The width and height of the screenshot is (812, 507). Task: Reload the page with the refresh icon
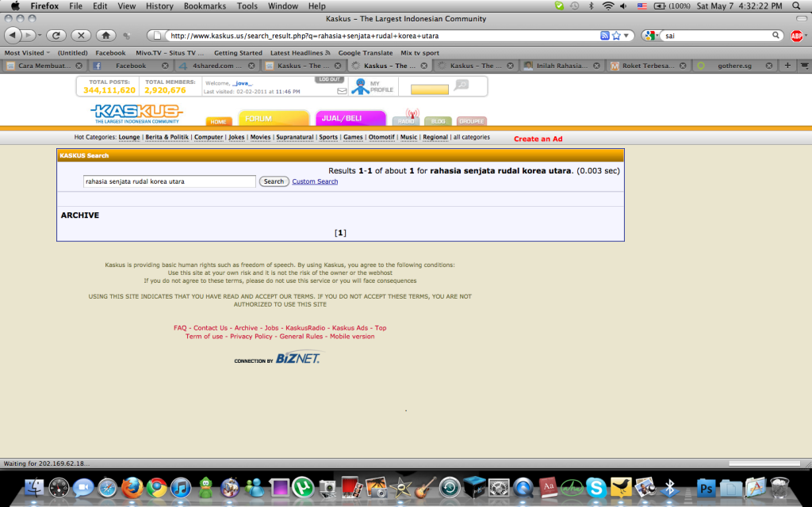tap(56, 35)
